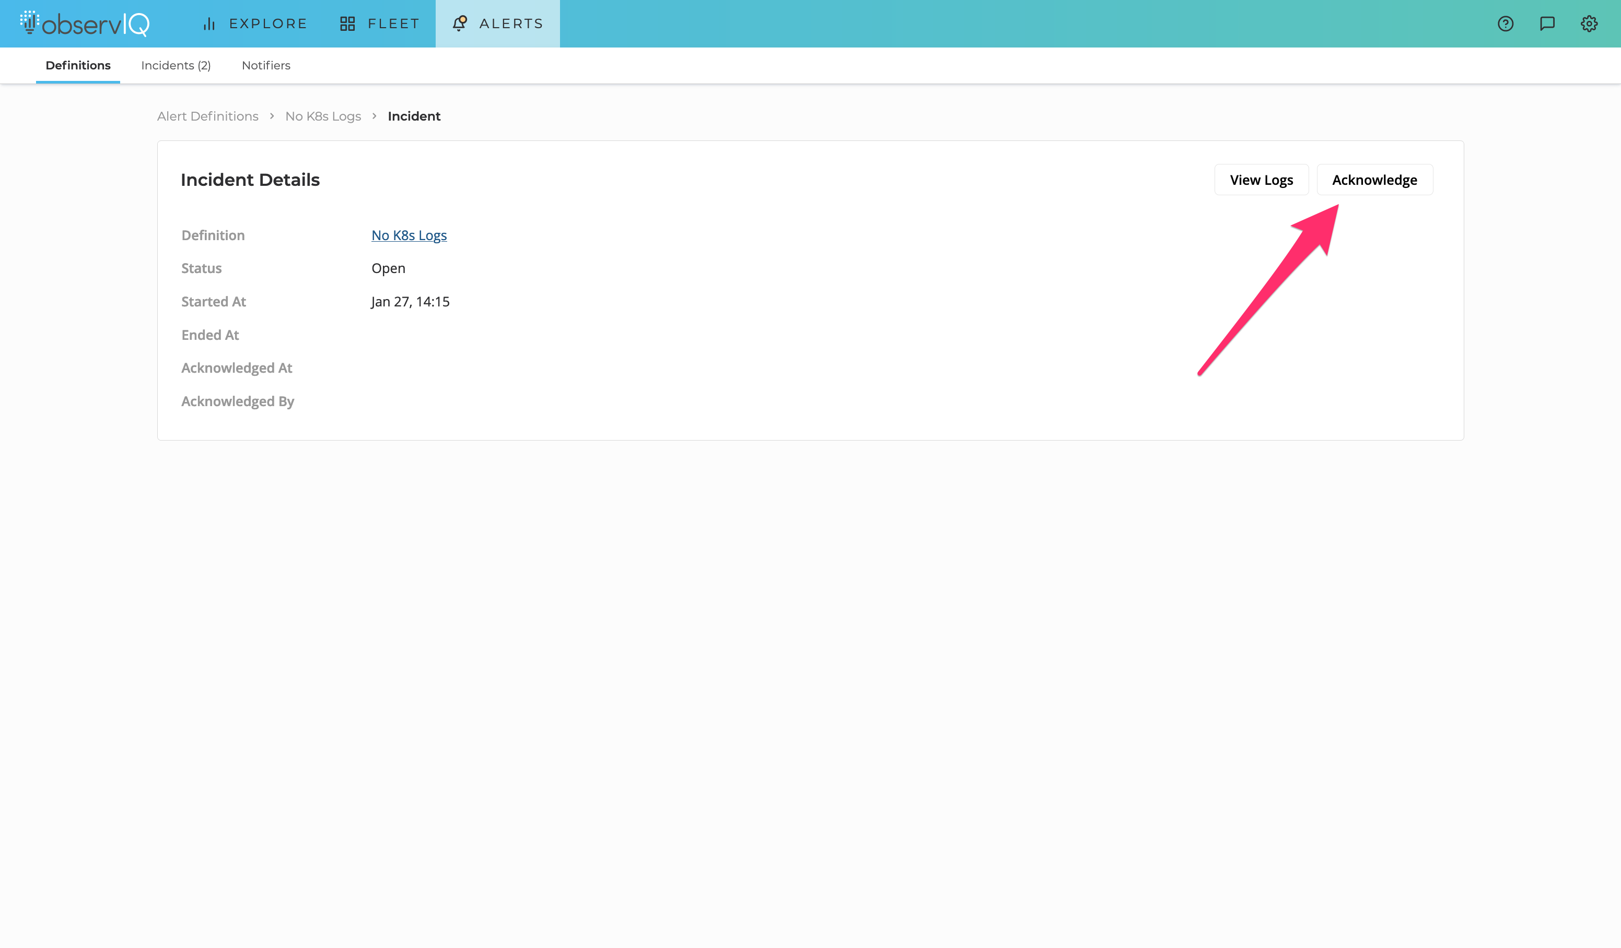The image size is (1621, 948).
Task: Open Fleet via the grid icon
Action: [x=347, y=24]
